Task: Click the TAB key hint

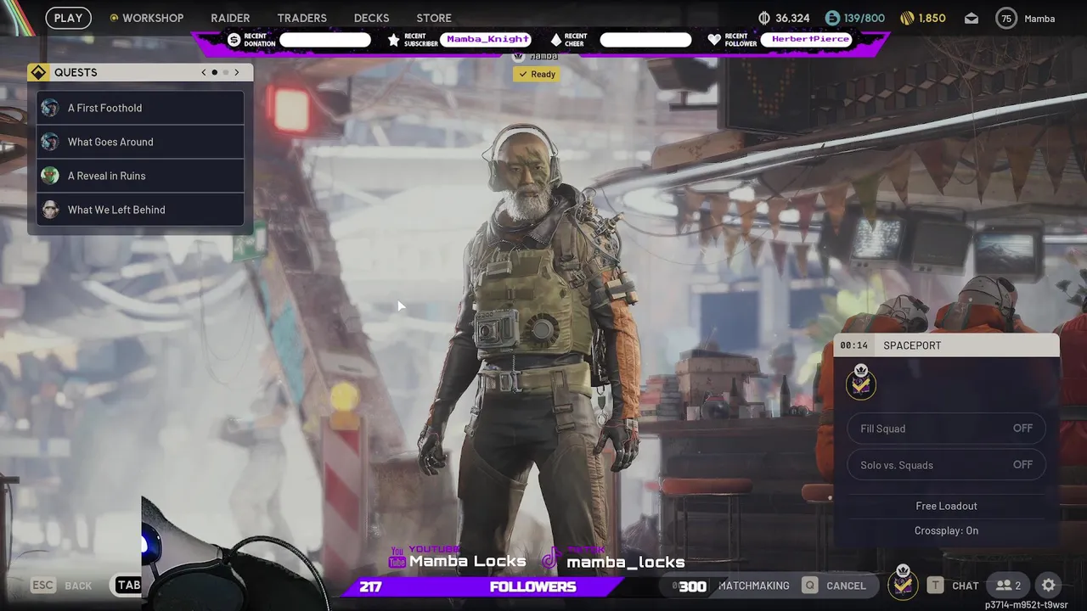Action: tap(128, 586)
